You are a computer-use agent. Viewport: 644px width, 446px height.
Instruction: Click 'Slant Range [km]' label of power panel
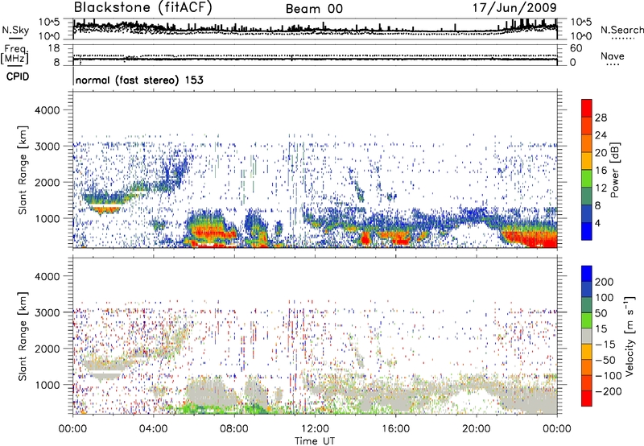point(23,170)
